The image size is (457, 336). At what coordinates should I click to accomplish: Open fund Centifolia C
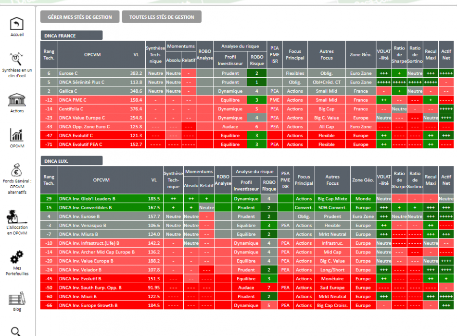[x=71, y=109]
